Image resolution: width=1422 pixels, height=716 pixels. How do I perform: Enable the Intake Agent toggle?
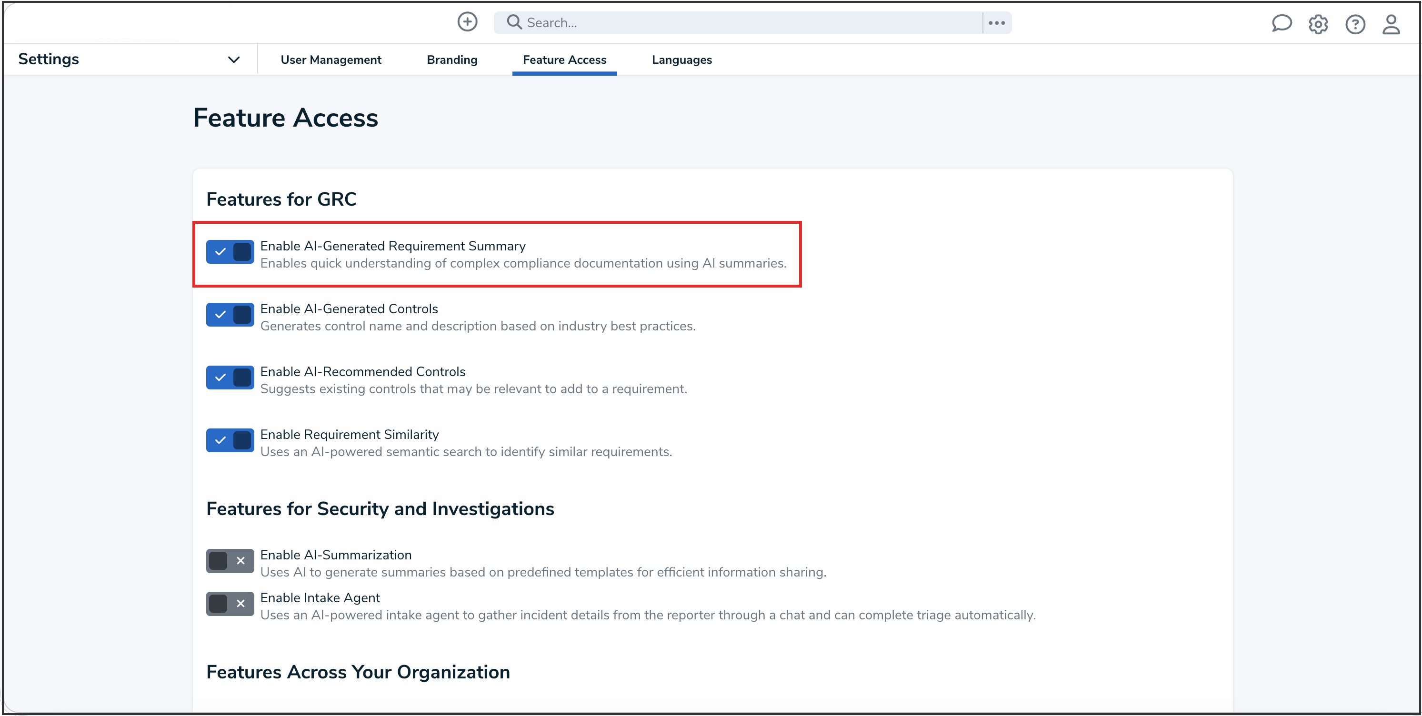[x=229, y=603]
